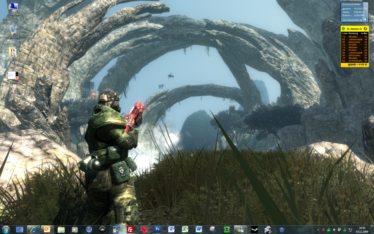Click the colorful Windows flag tray icon

(x=339, y=230)
